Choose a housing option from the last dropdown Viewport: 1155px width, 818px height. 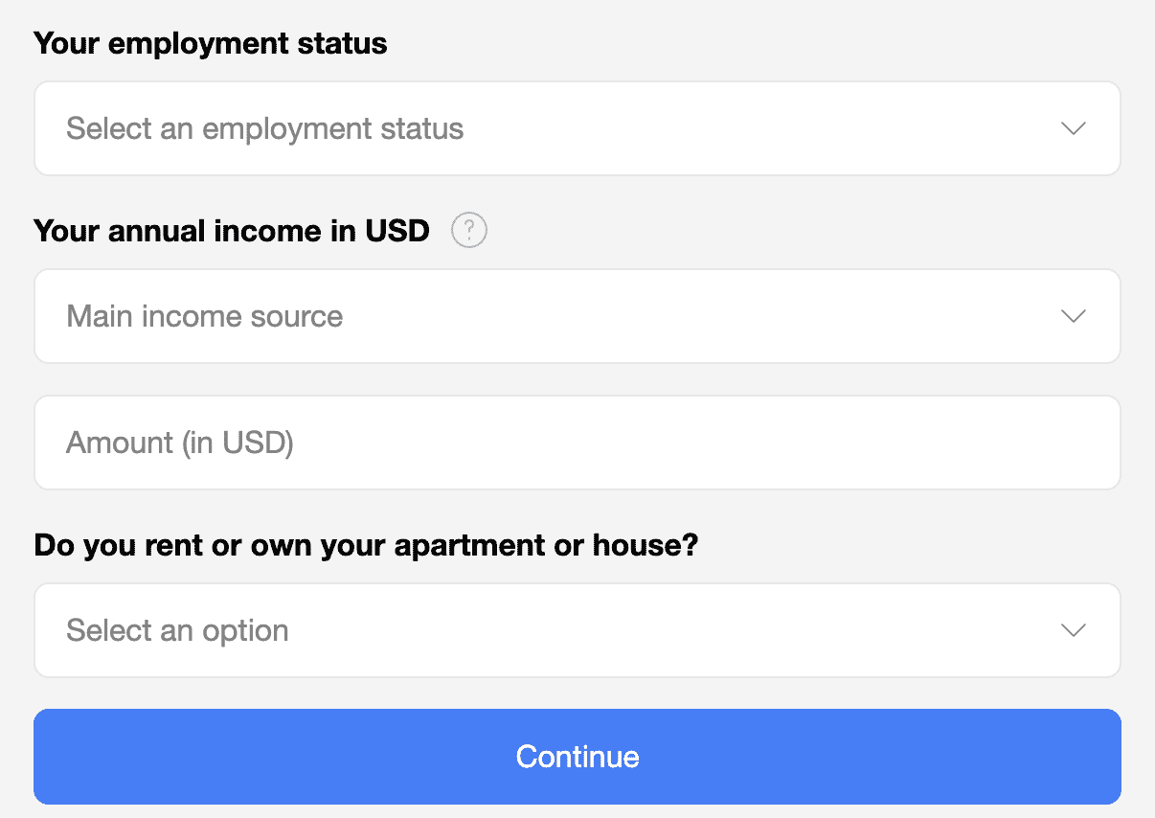[x=577, y=630]
